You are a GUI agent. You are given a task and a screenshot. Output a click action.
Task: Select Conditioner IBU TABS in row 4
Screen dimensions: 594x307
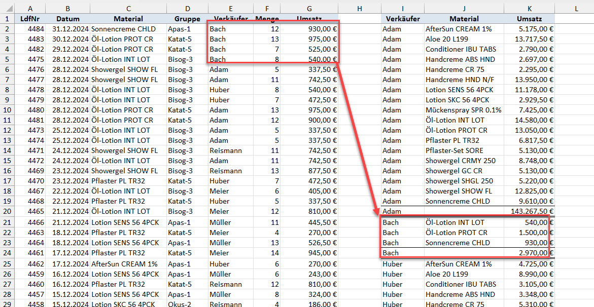tap(464, 49)
